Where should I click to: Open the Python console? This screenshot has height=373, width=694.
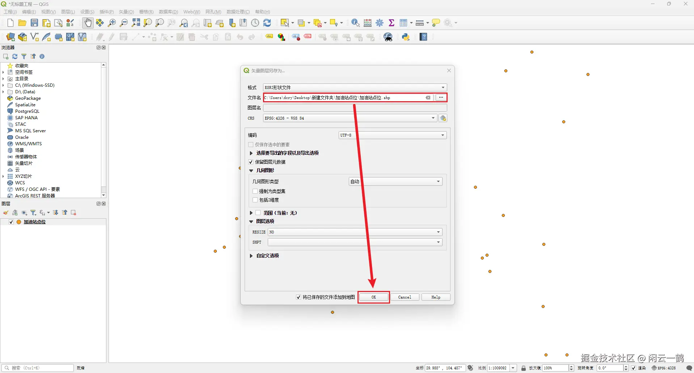pyautogui.click(x=406, y=37)
